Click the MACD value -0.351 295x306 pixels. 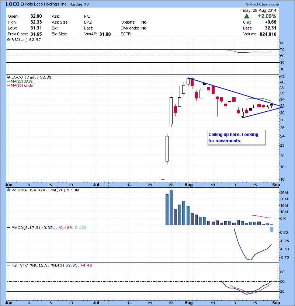coord(48,228)
